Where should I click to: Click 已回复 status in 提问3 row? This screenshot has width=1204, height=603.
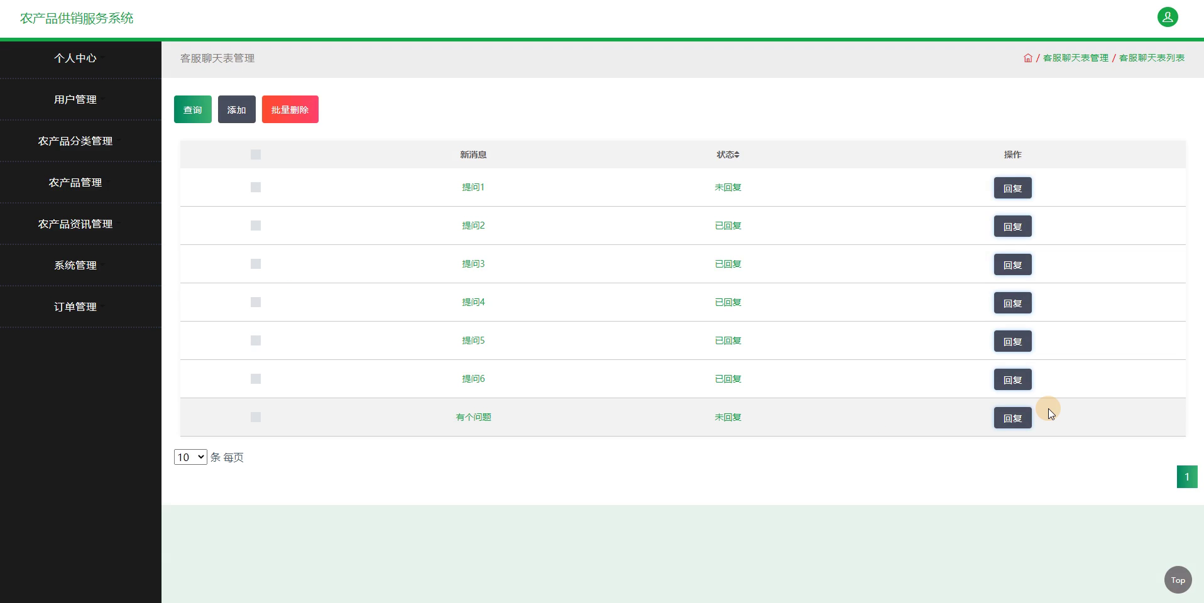point(728,264)
